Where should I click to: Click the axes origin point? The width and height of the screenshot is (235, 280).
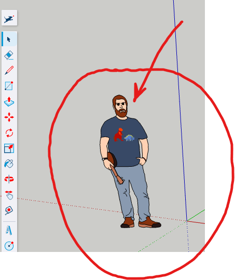tap(187, 221)
